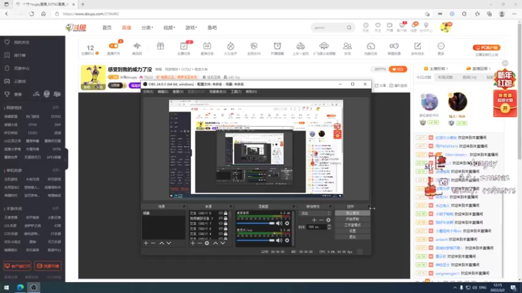Expand the 游戏 games dropdown in navigation
The height and width of the screenshot is (293, 522).
pyautogui.click(x=191, y=27)
